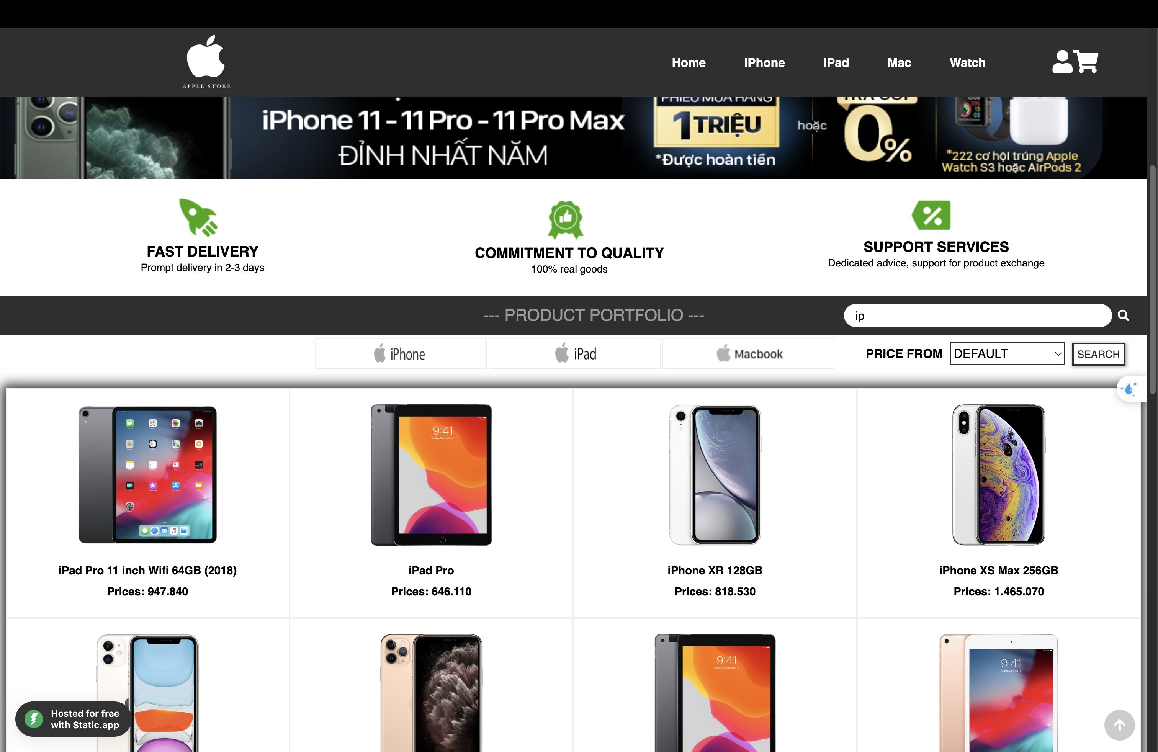Viewport: 1158px width, 752px height.
Task: Click the Fast Delivery rocket icon
Action: [198, 217]
